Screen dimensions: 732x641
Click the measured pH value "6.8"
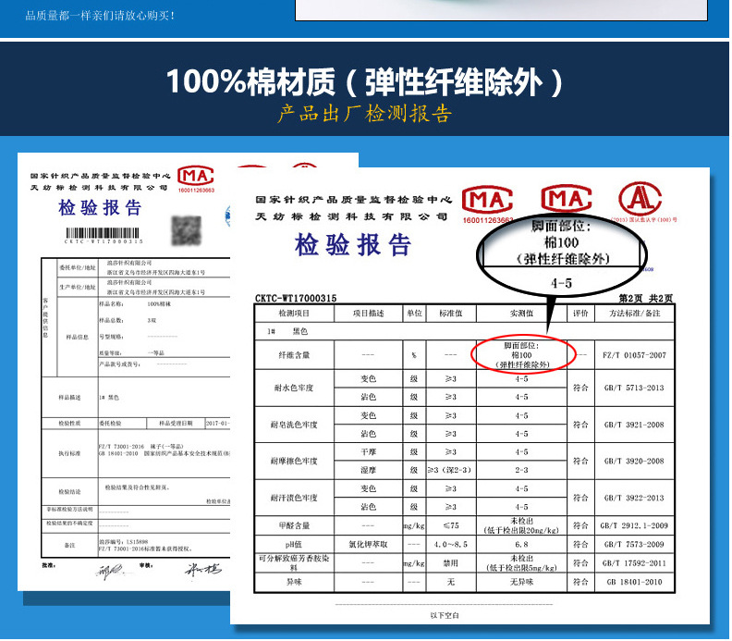click(x=521, y=544)
